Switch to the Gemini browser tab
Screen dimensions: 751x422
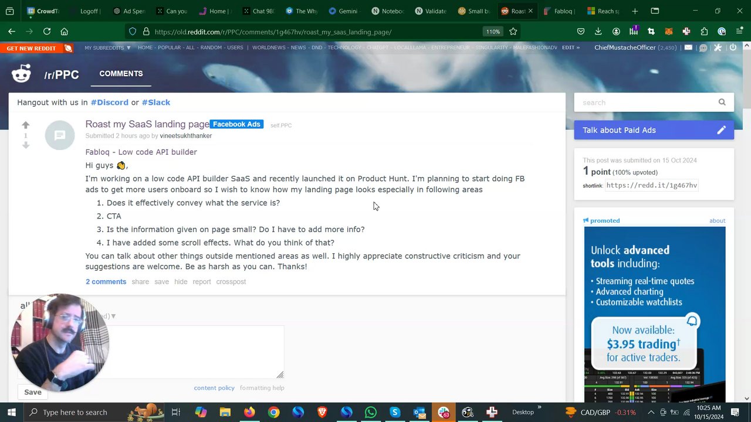coord(343,11)
